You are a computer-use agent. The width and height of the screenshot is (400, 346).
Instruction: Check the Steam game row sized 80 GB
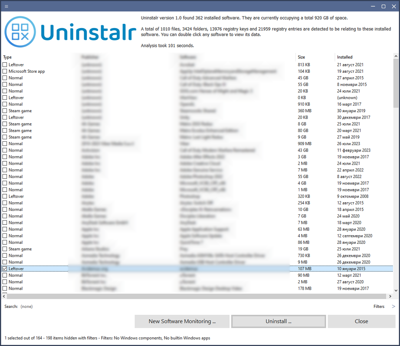(5, 130)
